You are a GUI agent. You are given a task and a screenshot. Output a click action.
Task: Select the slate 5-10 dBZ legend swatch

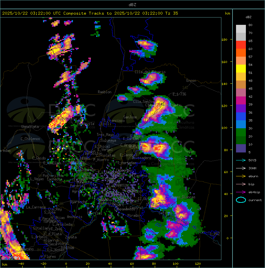click(x=241, y=148)
